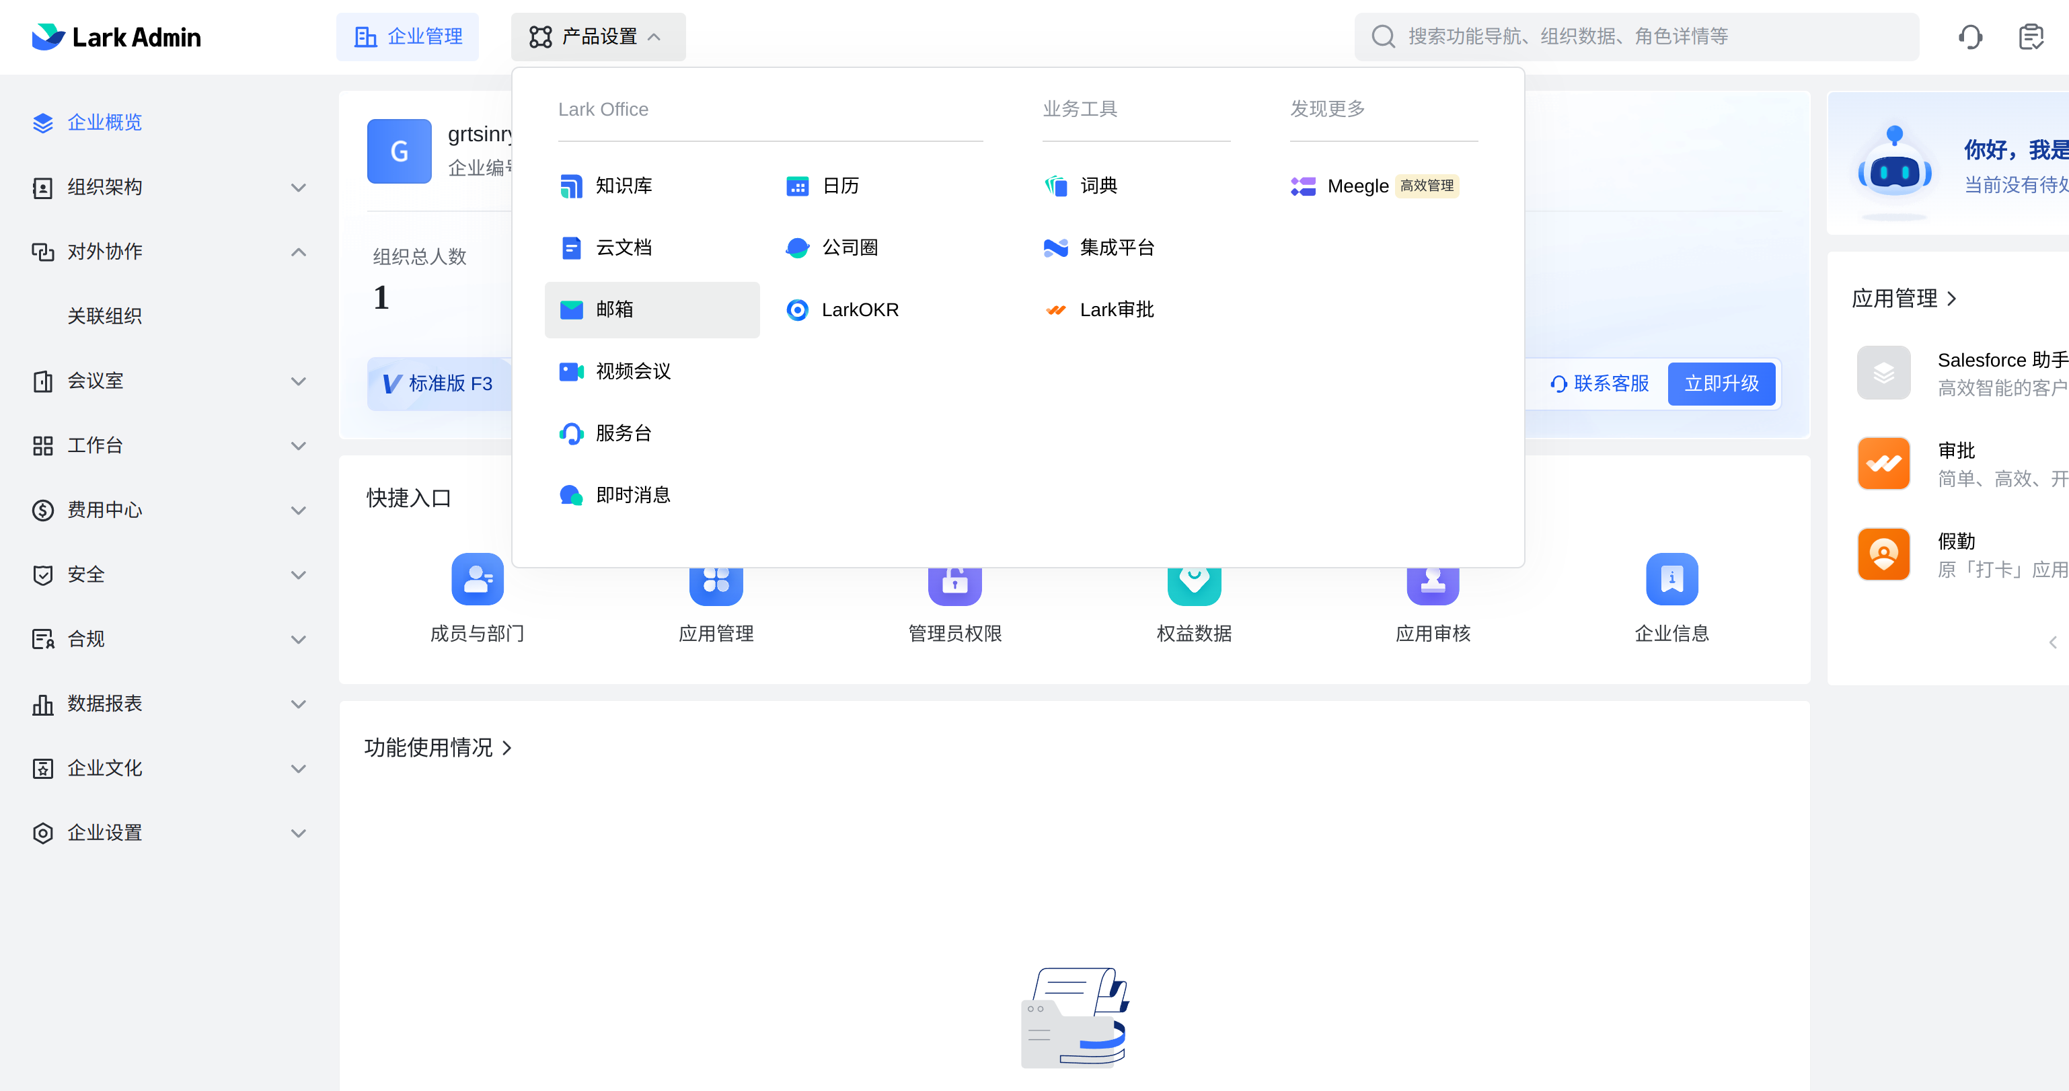2069x1091 pixels.
Task: Open the task checklist icon at top right
Action: [2031, 37]
